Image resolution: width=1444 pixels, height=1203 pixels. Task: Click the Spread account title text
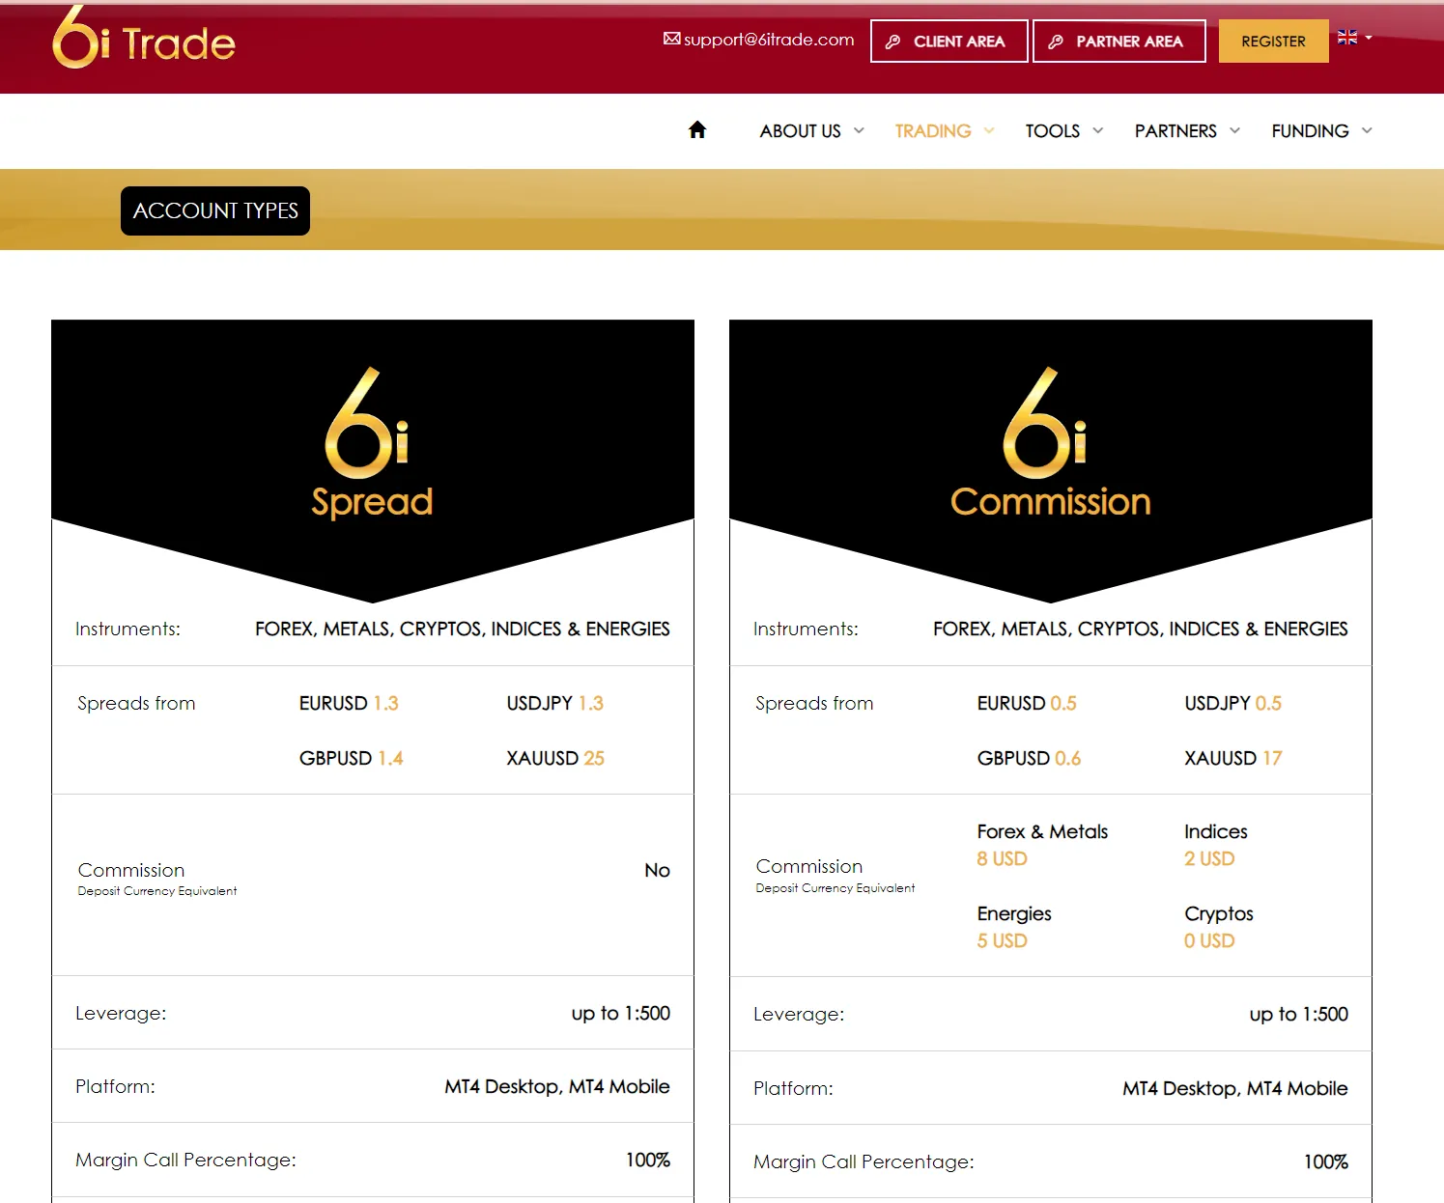pos(372,503)
